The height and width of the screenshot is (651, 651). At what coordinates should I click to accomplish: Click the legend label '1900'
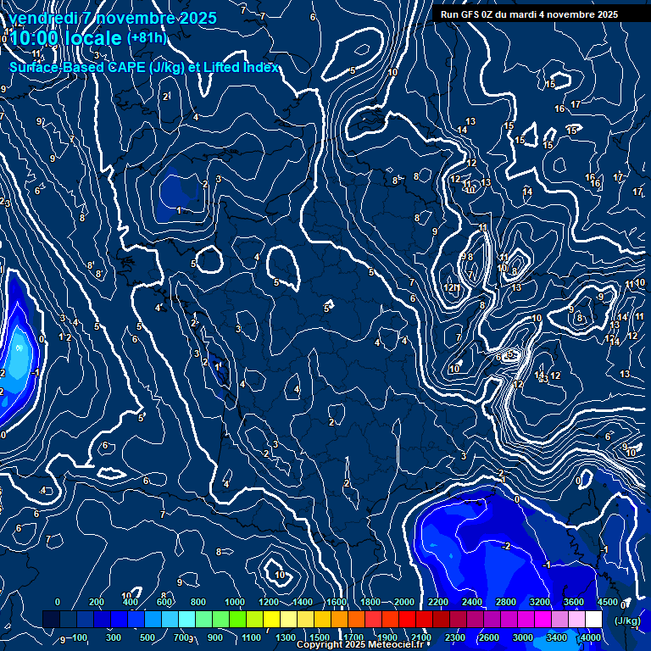(x=387, y=637)
